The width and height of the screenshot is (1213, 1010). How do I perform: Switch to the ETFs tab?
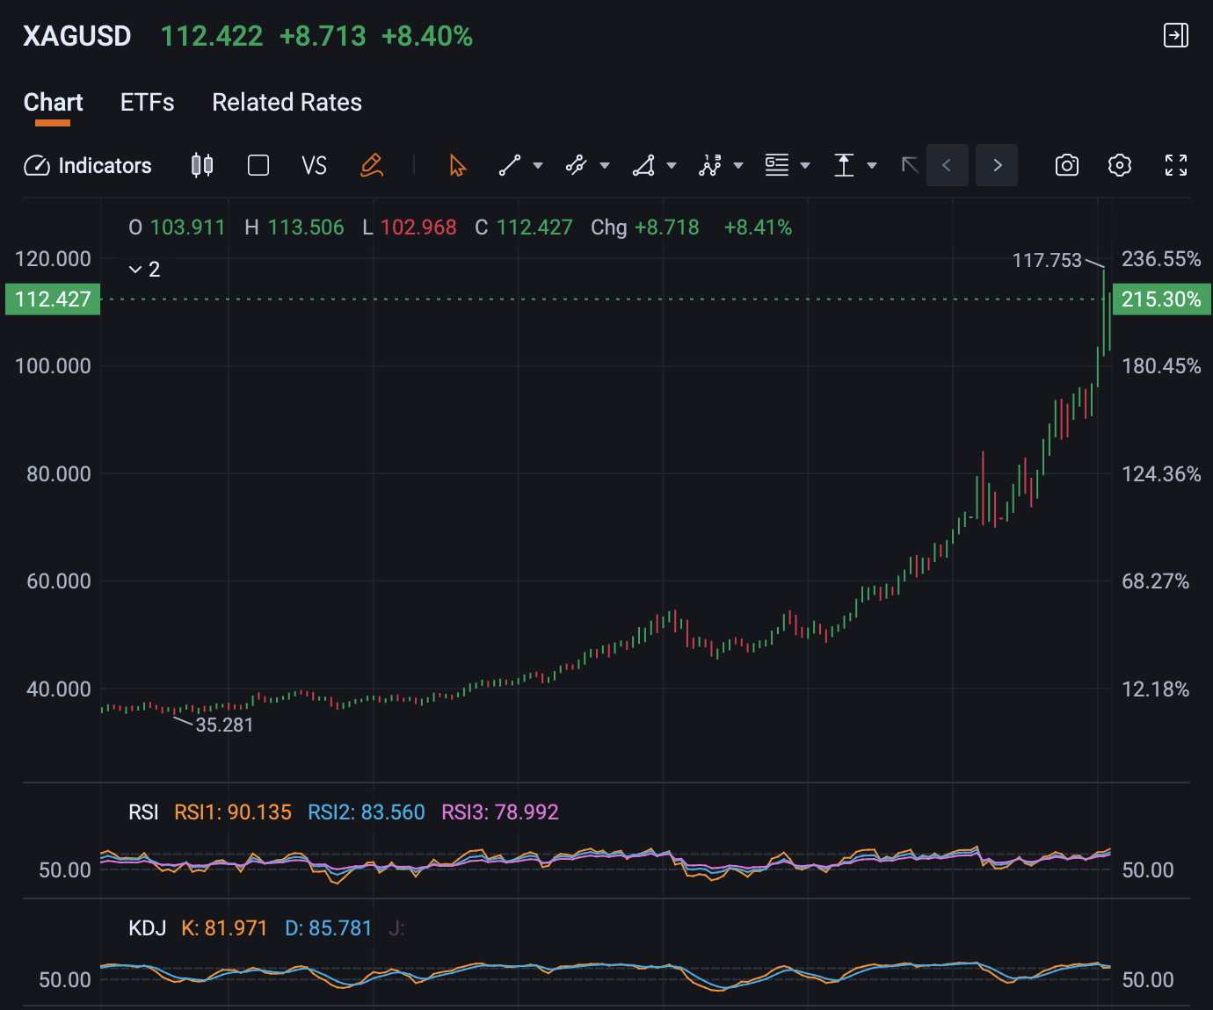click(147, 102)
